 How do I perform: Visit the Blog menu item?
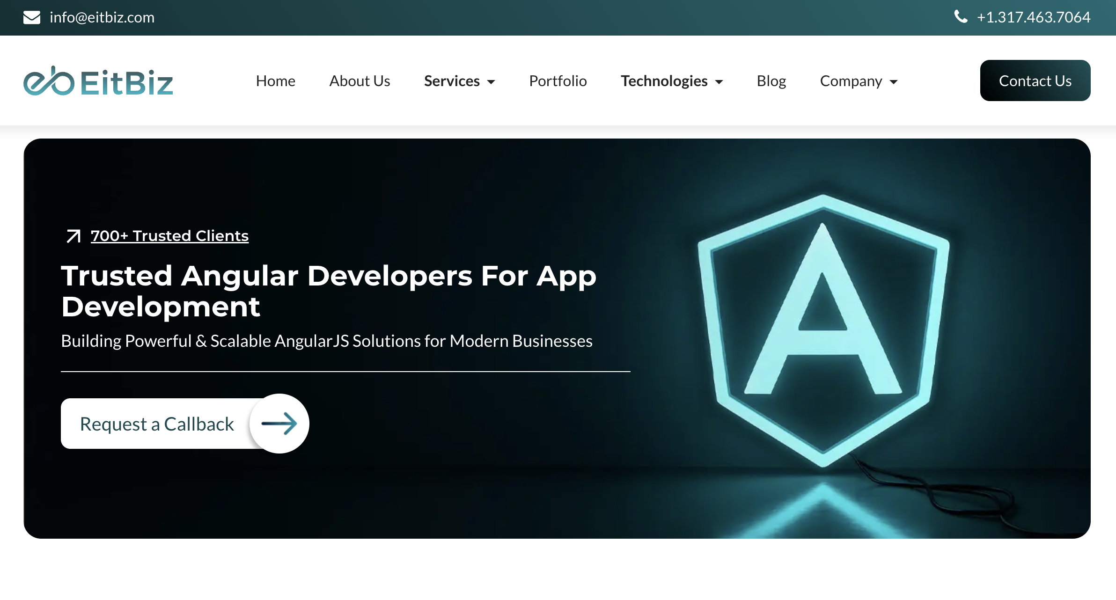771,81
